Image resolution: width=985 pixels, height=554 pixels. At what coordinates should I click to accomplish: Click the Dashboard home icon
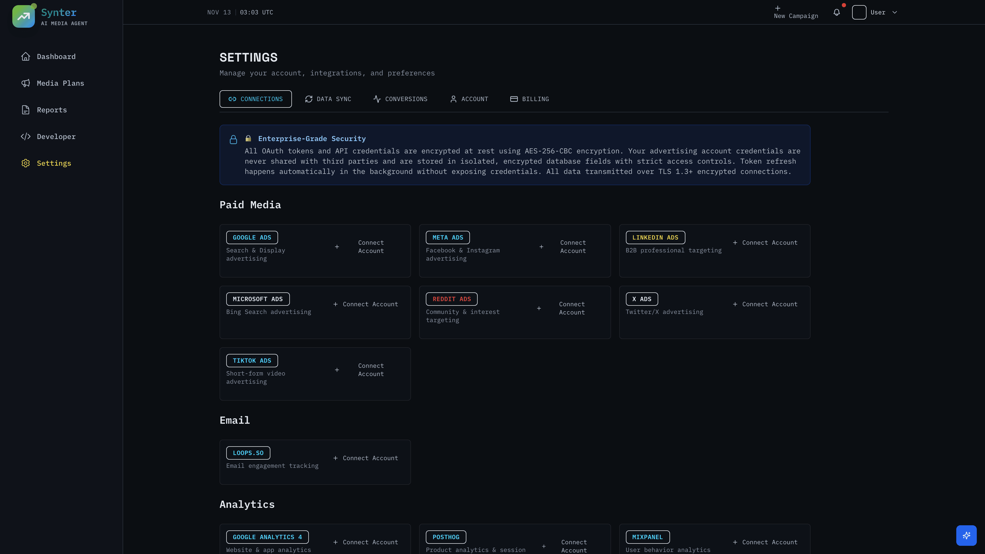[26, 57]
